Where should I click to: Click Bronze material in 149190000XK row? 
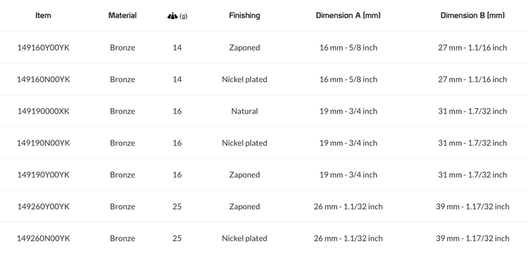pyautogui.click(x=122, y=111)
